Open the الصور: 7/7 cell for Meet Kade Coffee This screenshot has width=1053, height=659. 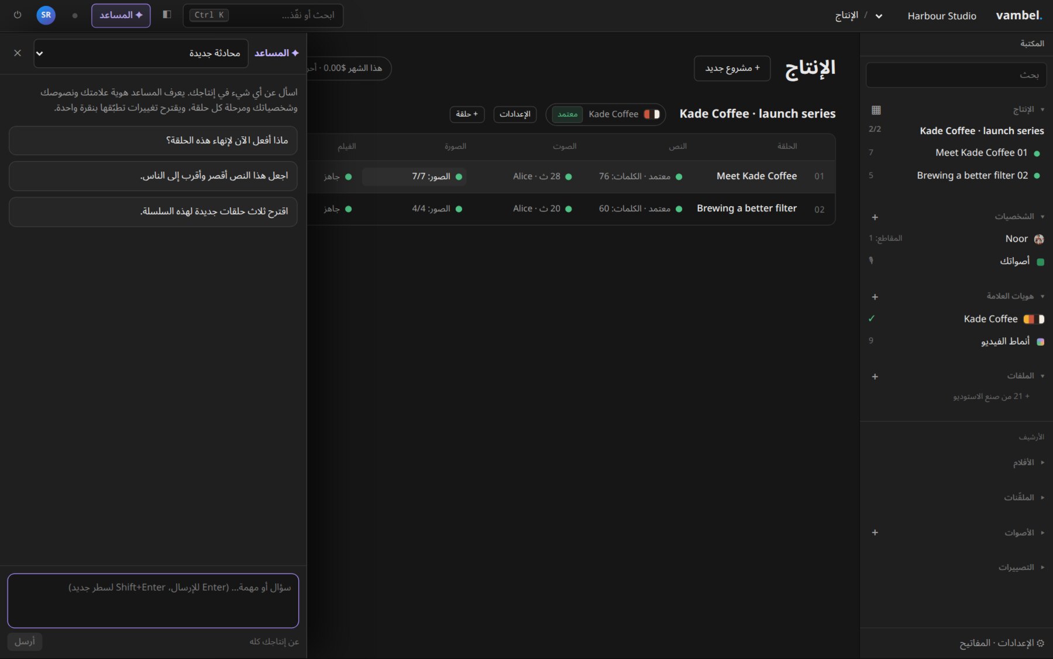[x=414, y=177]
